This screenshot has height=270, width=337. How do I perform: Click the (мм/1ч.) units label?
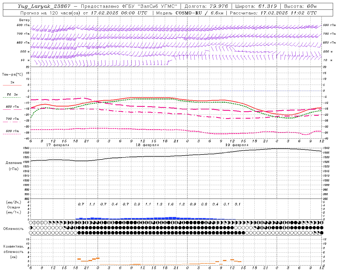point(13,212)
